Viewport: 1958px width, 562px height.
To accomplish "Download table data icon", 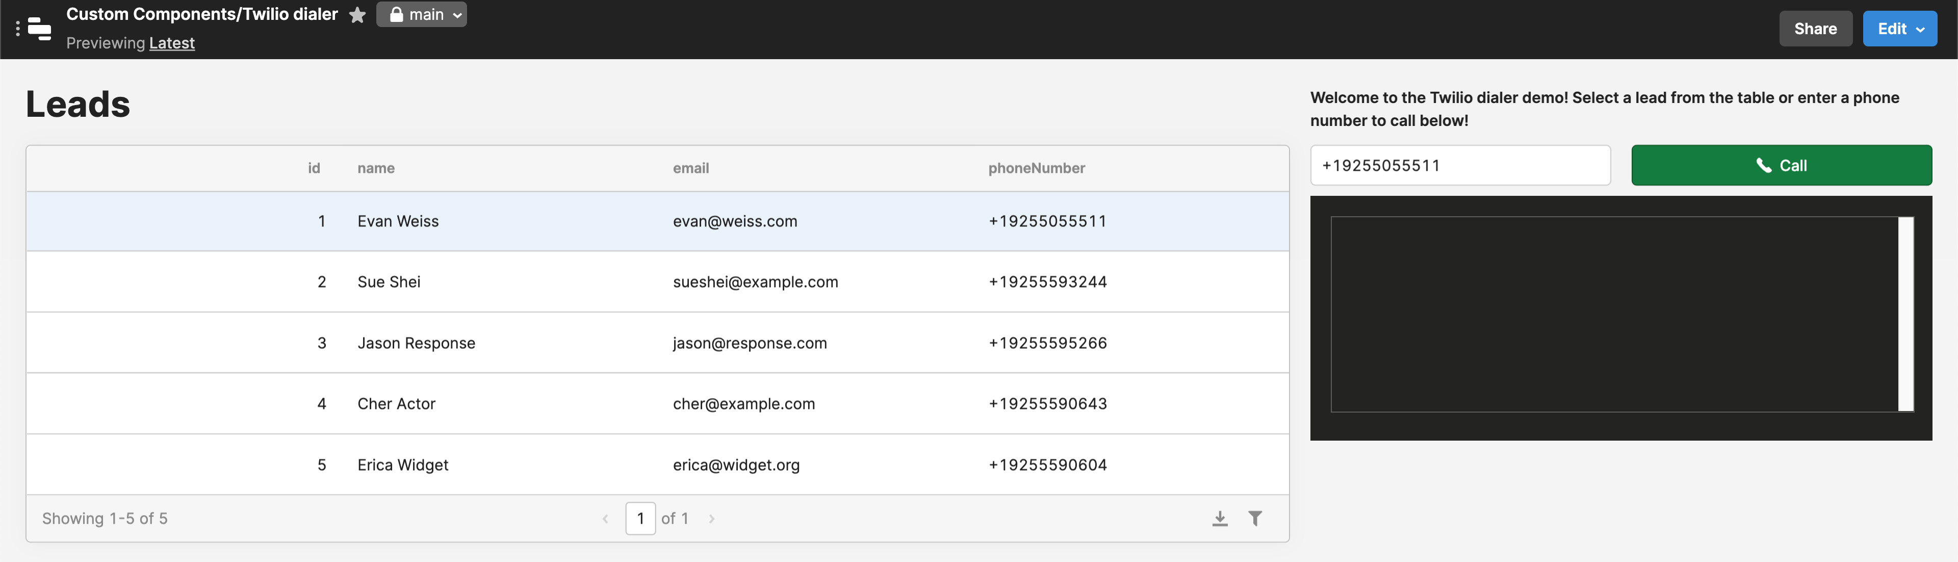I will 1220,519.
